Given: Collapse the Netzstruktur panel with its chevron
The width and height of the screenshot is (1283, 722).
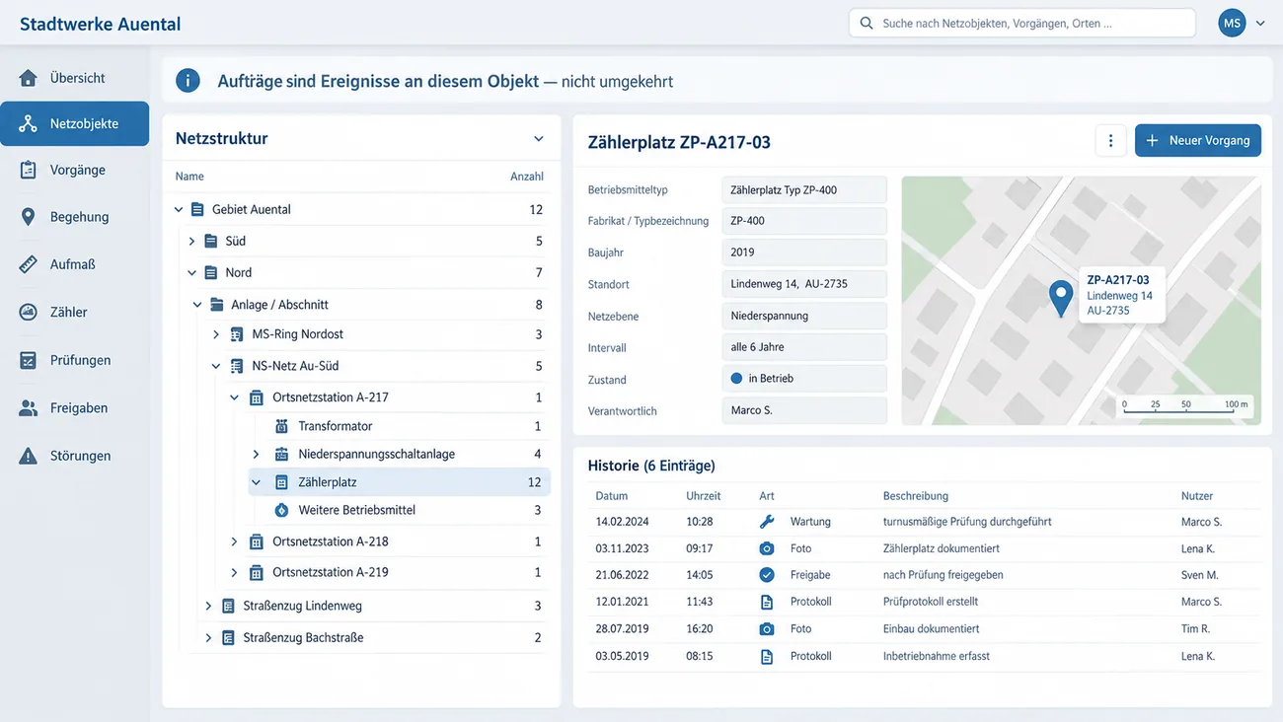Looking at the screenshot, I should tap(538, 139).
